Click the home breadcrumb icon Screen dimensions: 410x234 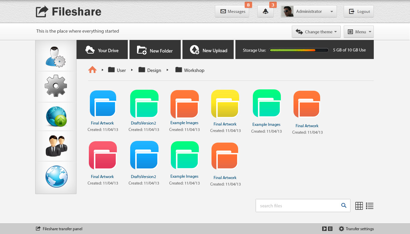92,70
